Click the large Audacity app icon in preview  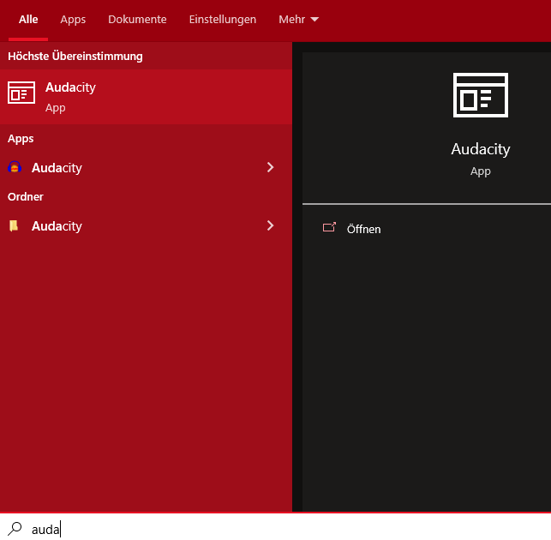coord(481,95)
